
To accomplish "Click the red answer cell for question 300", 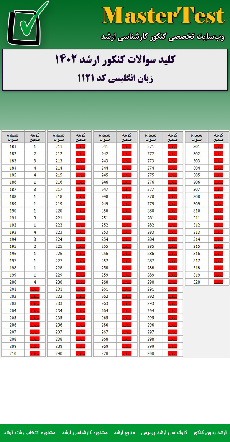I will [x=172, y=353].
